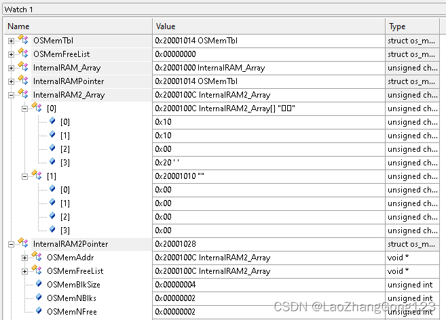446x320 pixels.
Task: Click the InternalRAMPointer variable icon
Action: [x=23, y=81]
